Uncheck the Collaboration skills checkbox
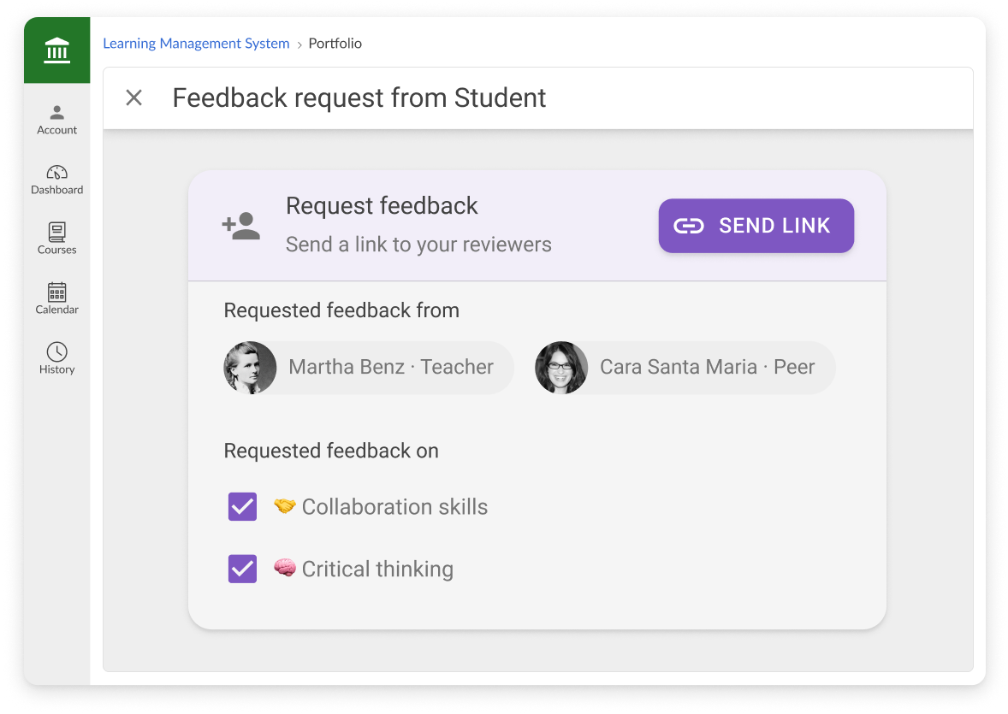 (x=242, y=506)
